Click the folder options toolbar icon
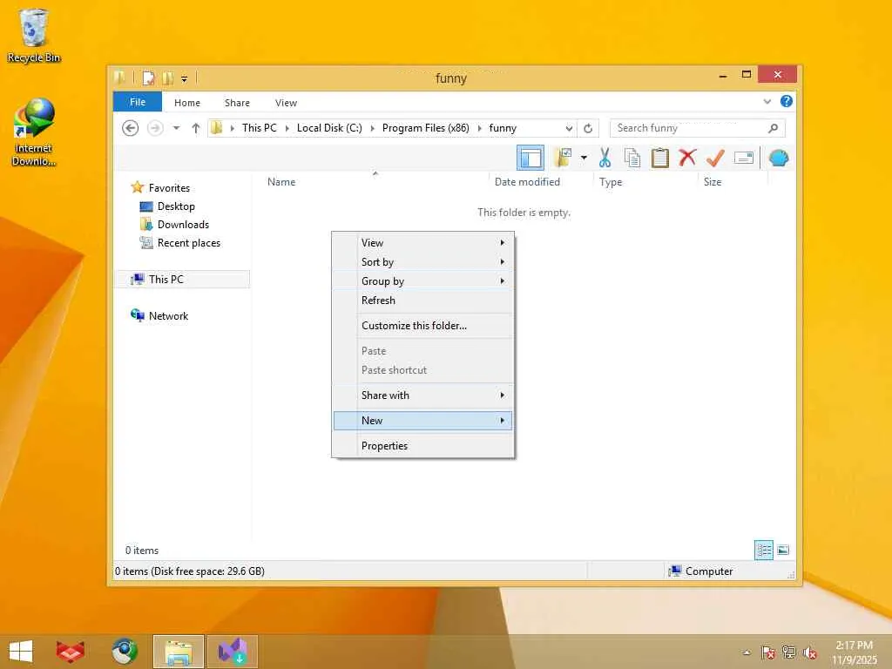The image size is (892, 669). coord(564,158)
